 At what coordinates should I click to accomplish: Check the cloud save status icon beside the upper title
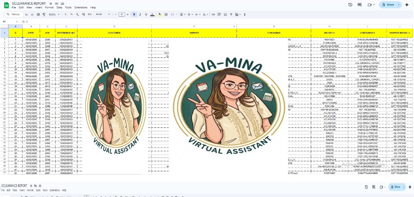[x=62, y=4]
